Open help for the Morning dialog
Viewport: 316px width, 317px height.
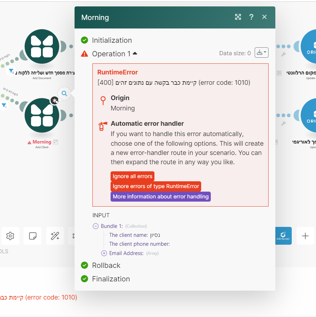click(x=251, y=17)
